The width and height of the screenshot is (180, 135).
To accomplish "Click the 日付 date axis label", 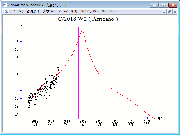I will pos(161,119).
